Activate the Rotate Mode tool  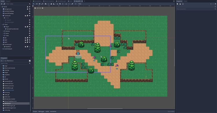39,4
